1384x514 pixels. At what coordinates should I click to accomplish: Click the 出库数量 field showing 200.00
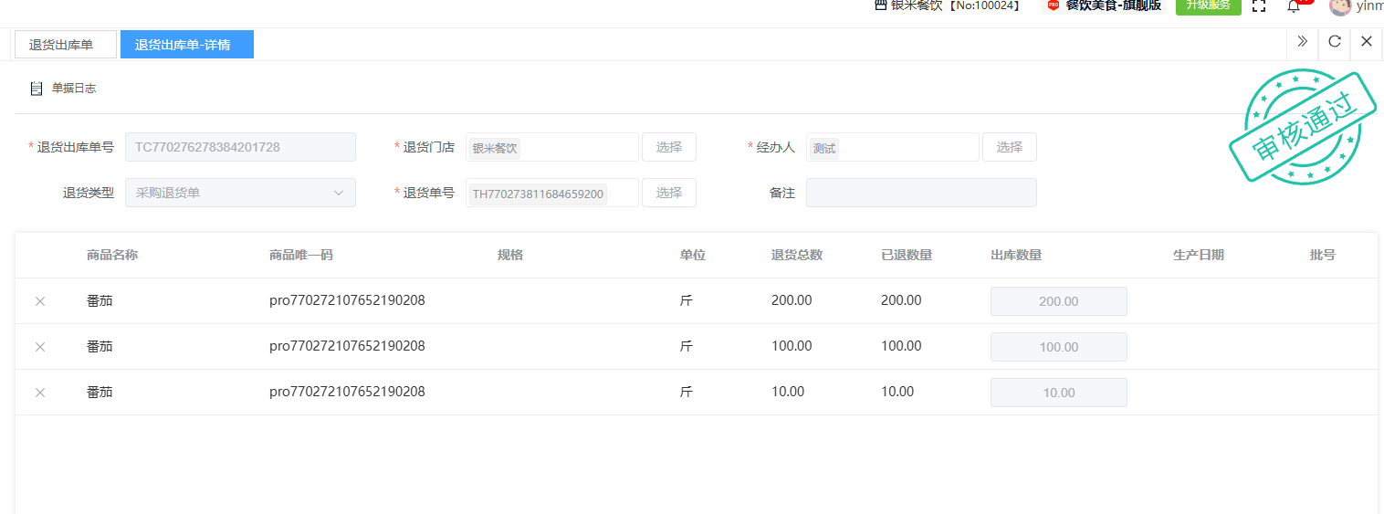(x=1058, y=301)
